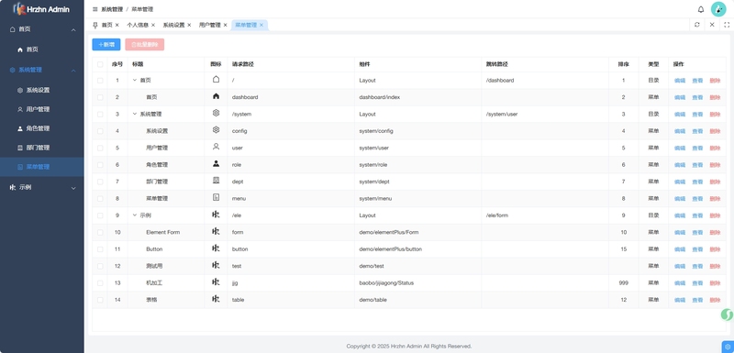Click the user icon in user row
Viewport: 734px width, 353px height.
[x=216, y=147]
